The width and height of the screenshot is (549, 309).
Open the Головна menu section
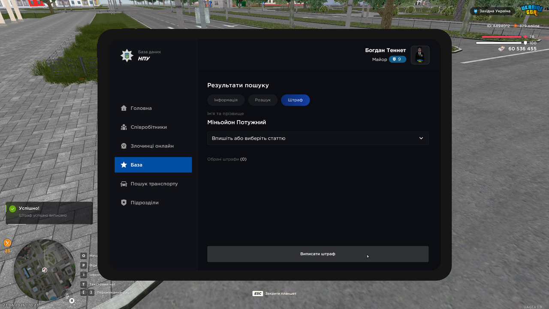pos(153,108)
